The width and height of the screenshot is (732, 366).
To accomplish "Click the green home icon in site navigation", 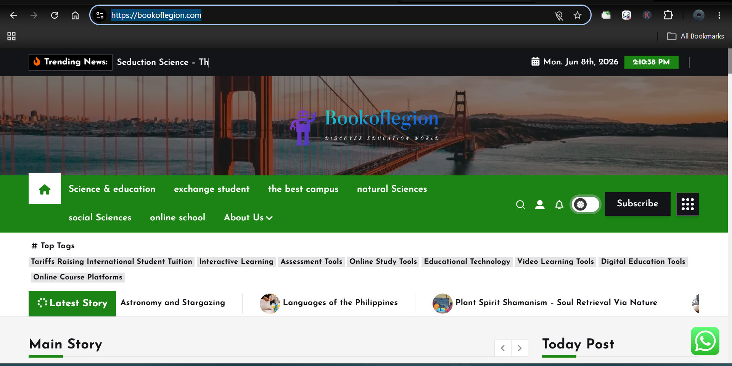I will (45, 189).
